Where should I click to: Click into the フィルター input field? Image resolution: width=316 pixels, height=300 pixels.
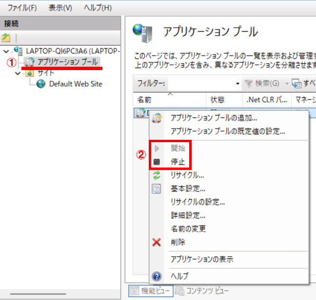click(202, 83)
